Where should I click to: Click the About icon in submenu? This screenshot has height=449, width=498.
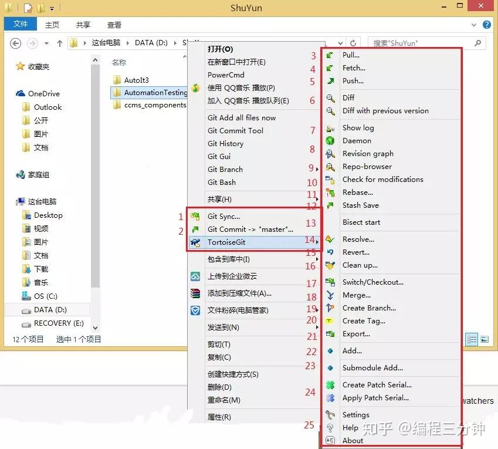tap(330, 440)
